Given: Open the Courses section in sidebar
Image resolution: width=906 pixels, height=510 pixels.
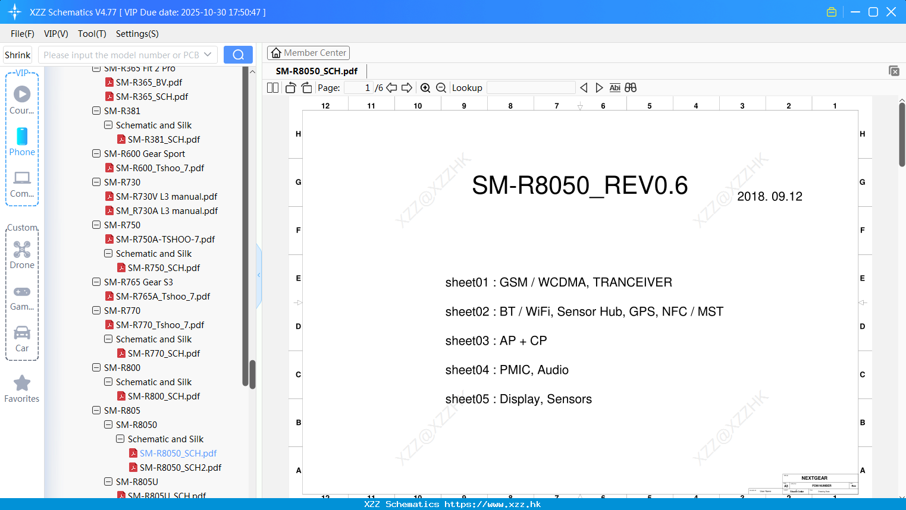Looking at the screenshot, I should (x=22, y=100).
